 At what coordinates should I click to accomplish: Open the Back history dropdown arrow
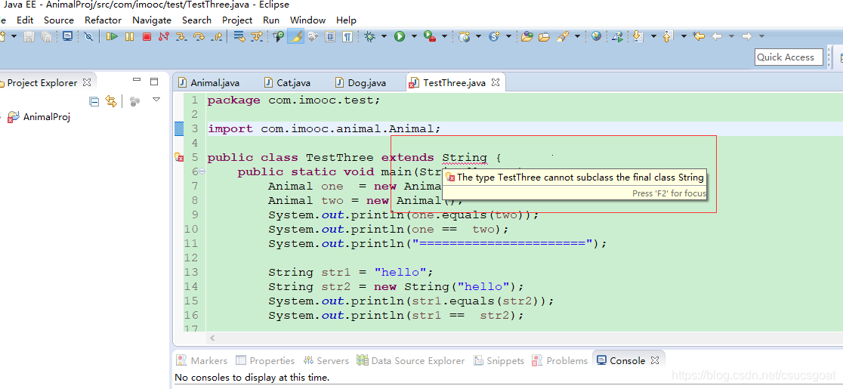(731, 36)
